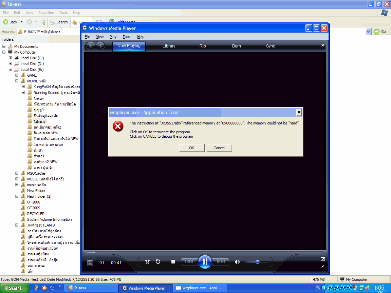
Task: Click the Up folder icon in Explorer
Action: click(43, 22)
